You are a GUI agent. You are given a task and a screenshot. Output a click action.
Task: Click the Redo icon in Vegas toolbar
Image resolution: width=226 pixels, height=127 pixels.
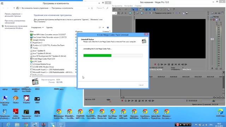pos(126,10)
